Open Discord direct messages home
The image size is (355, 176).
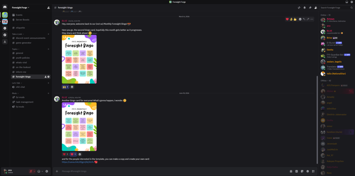click(x=5, y=8)
